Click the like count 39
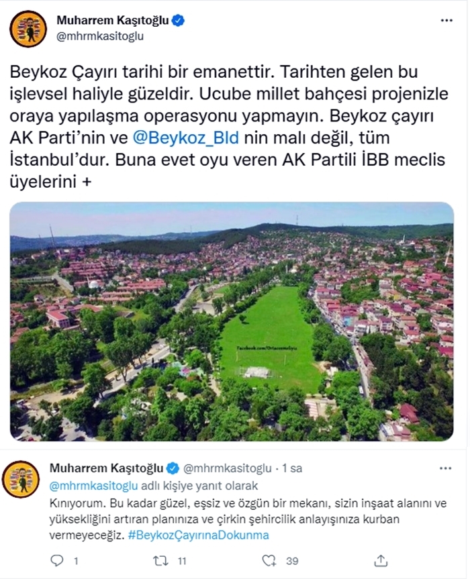The height and width of the screenshot is (579, 470). (x=292, y=562)
